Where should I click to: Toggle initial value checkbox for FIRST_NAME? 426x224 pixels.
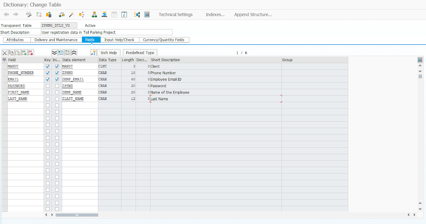coord(57,92)
